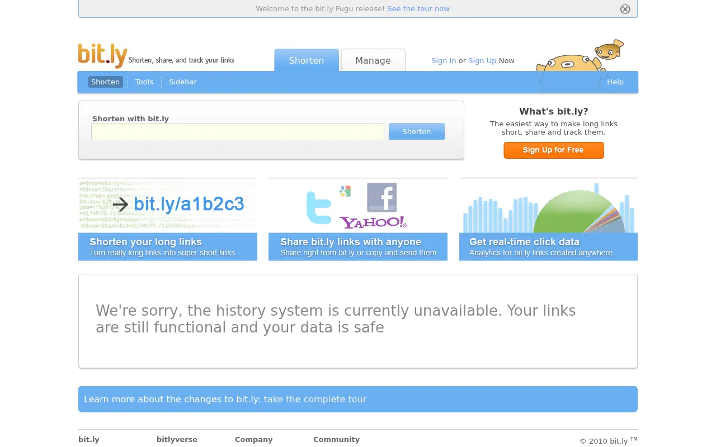Click the bit.ly/a1b2c3 sample link text
Viewport: 716px width, 447px height.
189,205
